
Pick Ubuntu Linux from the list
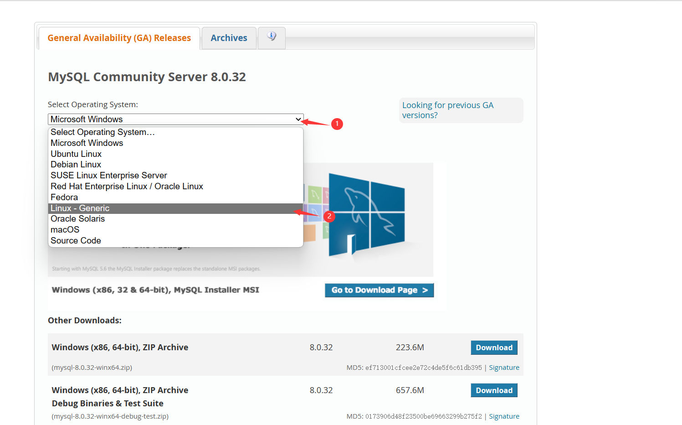coord(175,154)
